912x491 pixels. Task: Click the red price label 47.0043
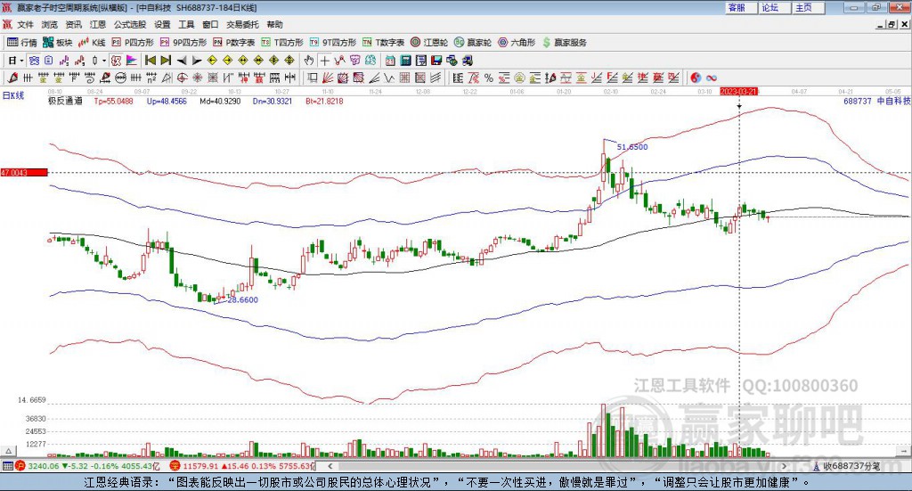pyautogui.click(x=24, y=172)
